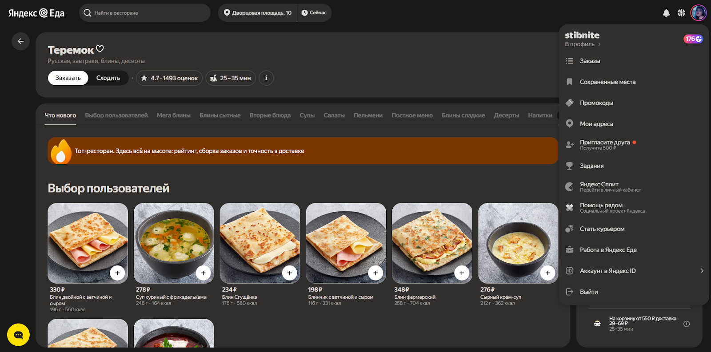The width and height of the screenshot is (711, 352).
Task: Open Заказы in profile menu
Action: pos(634,61)
